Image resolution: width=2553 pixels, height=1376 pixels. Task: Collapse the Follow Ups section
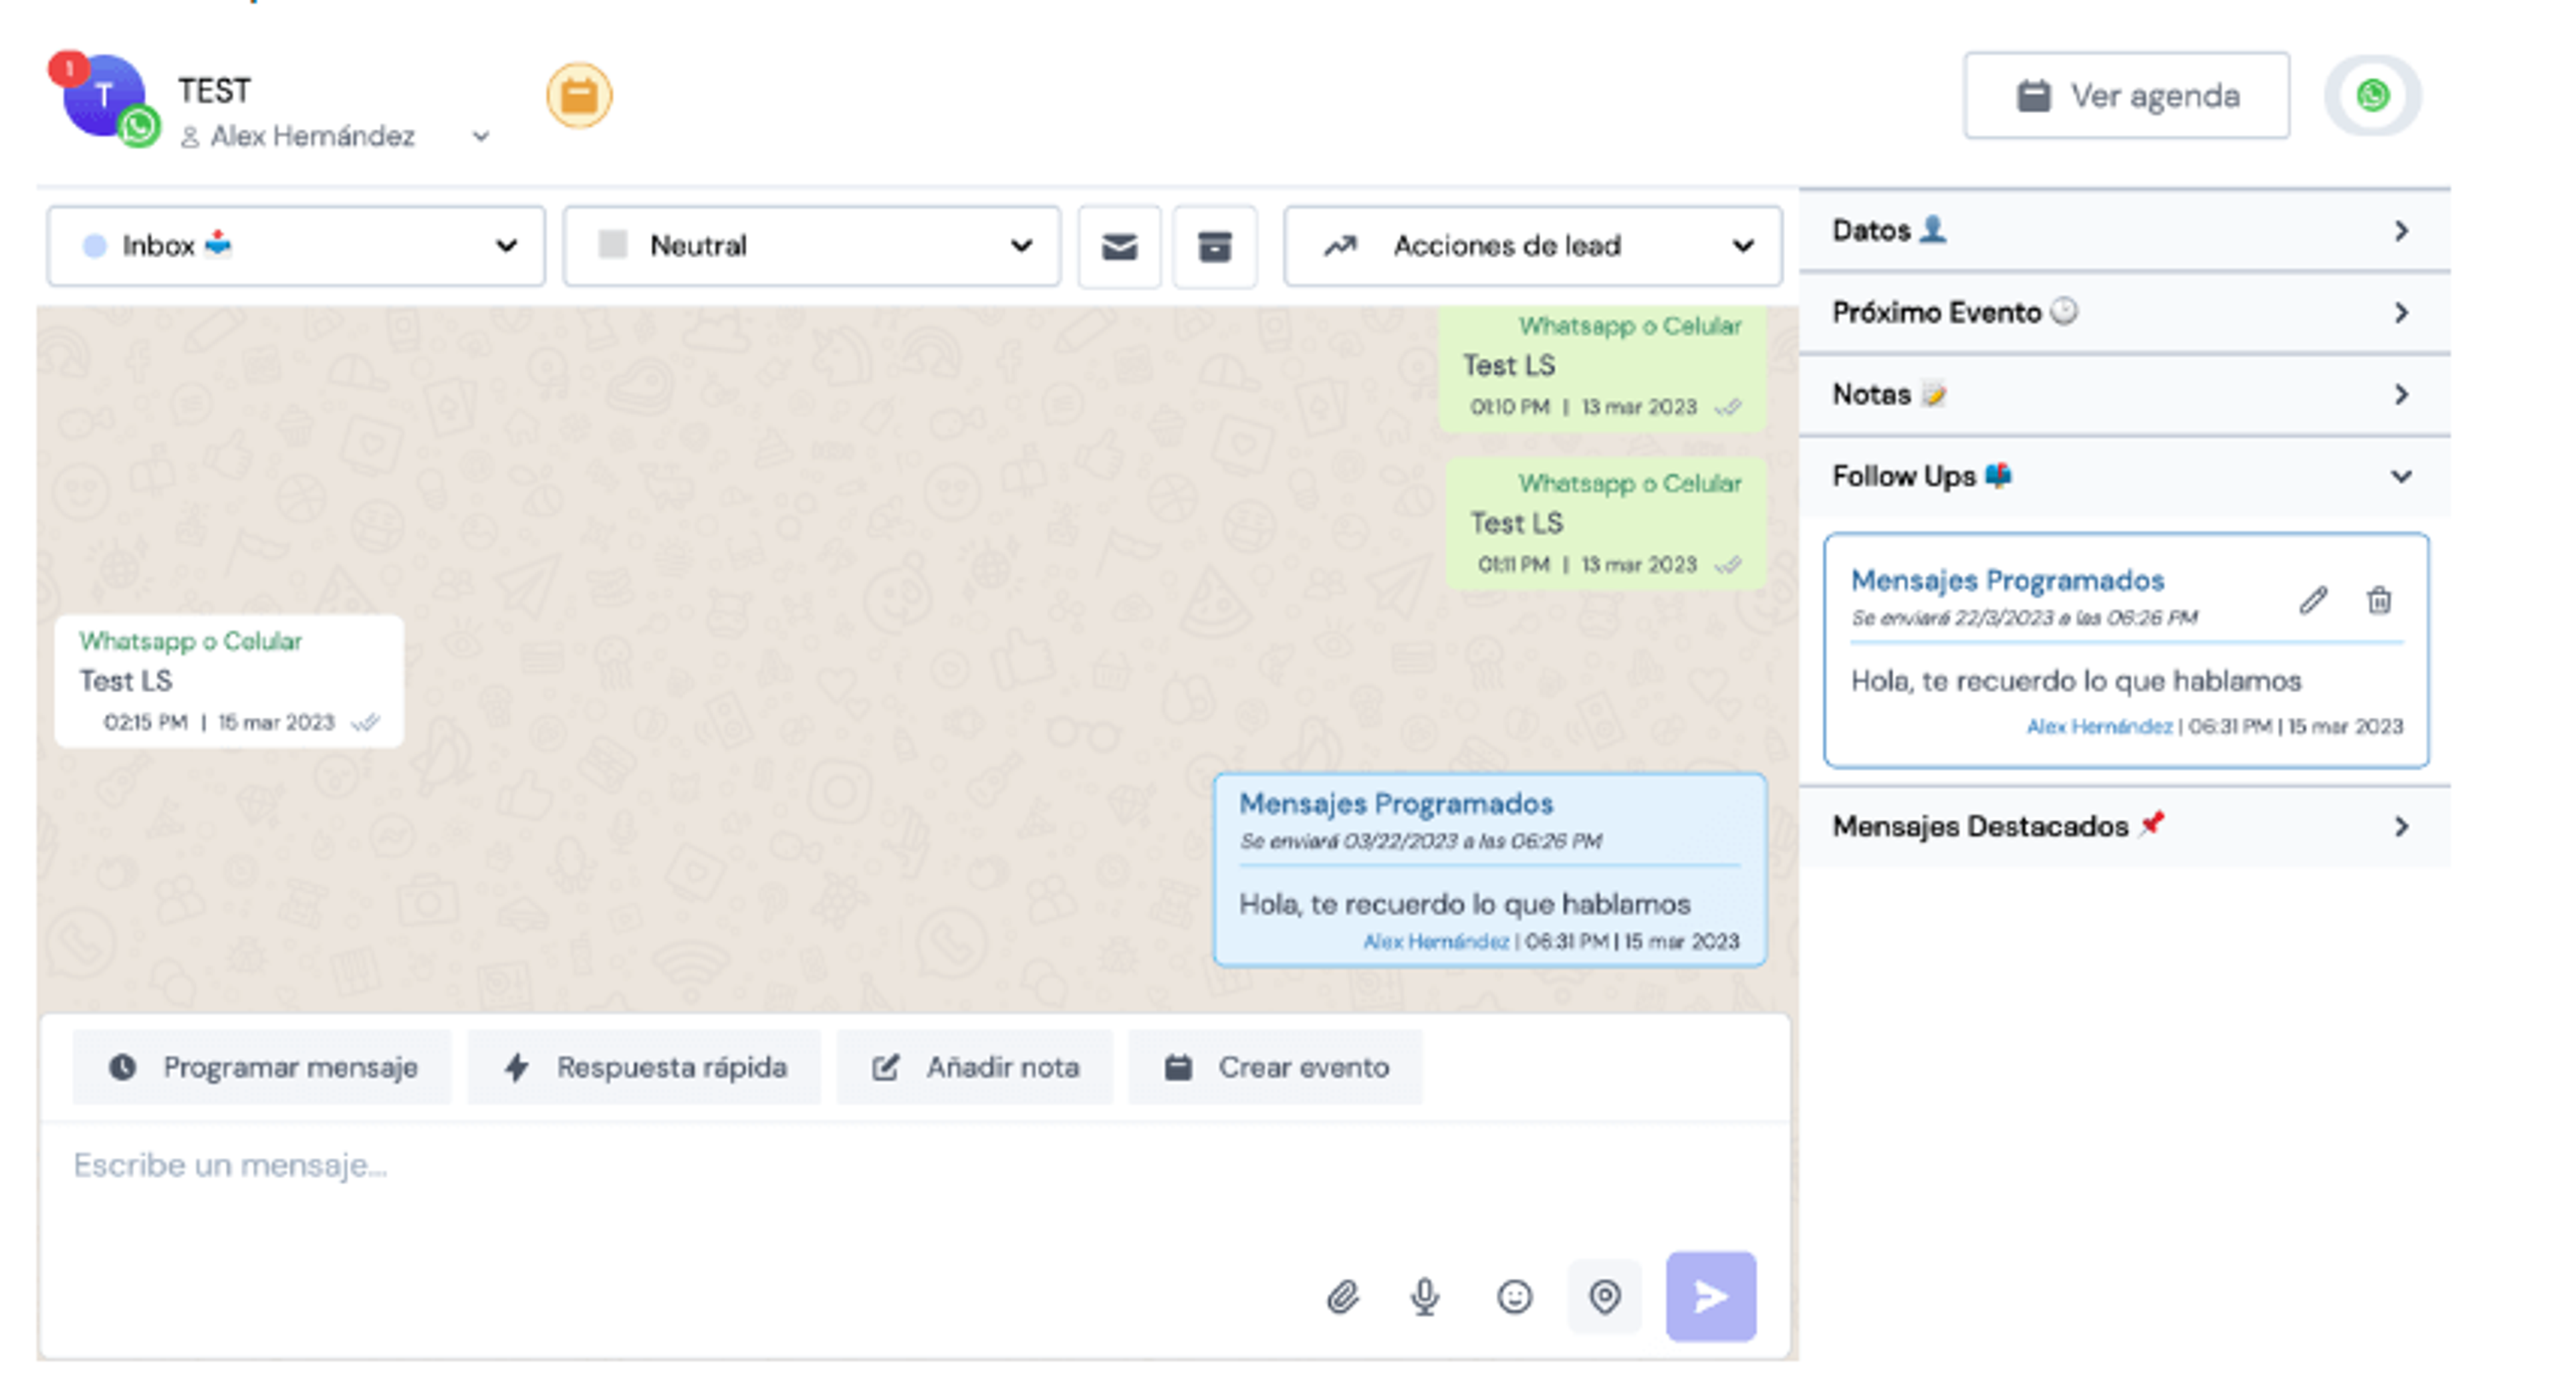tap(2124, 477)
